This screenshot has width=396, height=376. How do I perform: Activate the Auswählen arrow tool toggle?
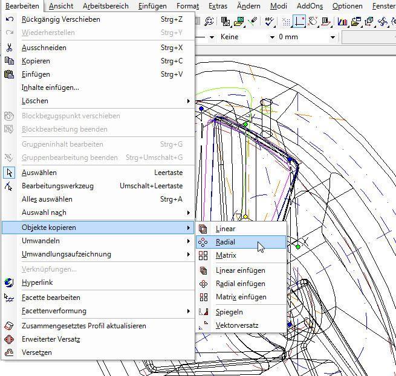9,173
